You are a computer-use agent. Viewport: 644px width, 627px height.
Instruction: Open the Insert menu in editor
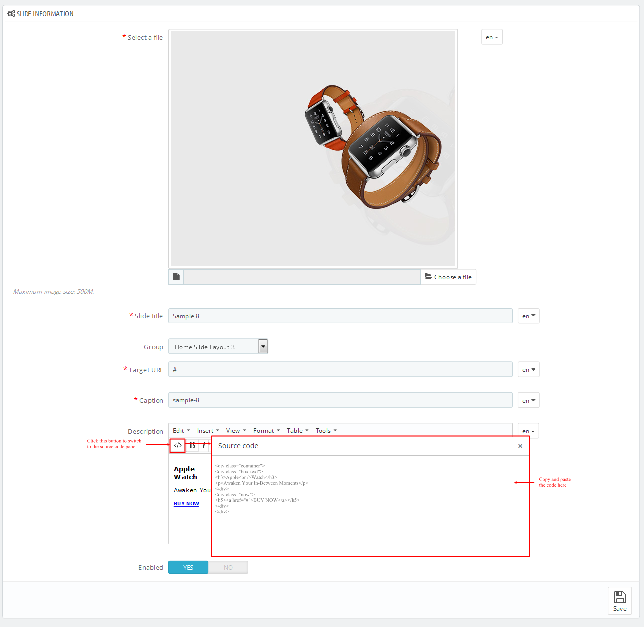(208, 430)
